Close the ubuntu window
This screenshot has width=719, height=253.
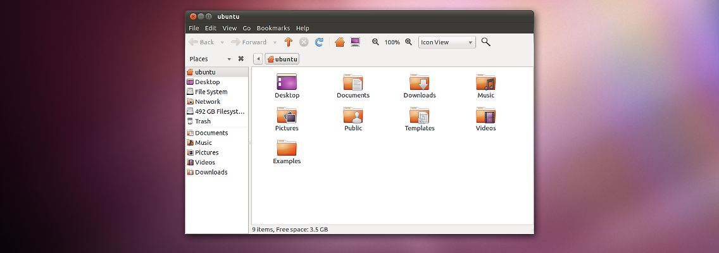(193, 16)
